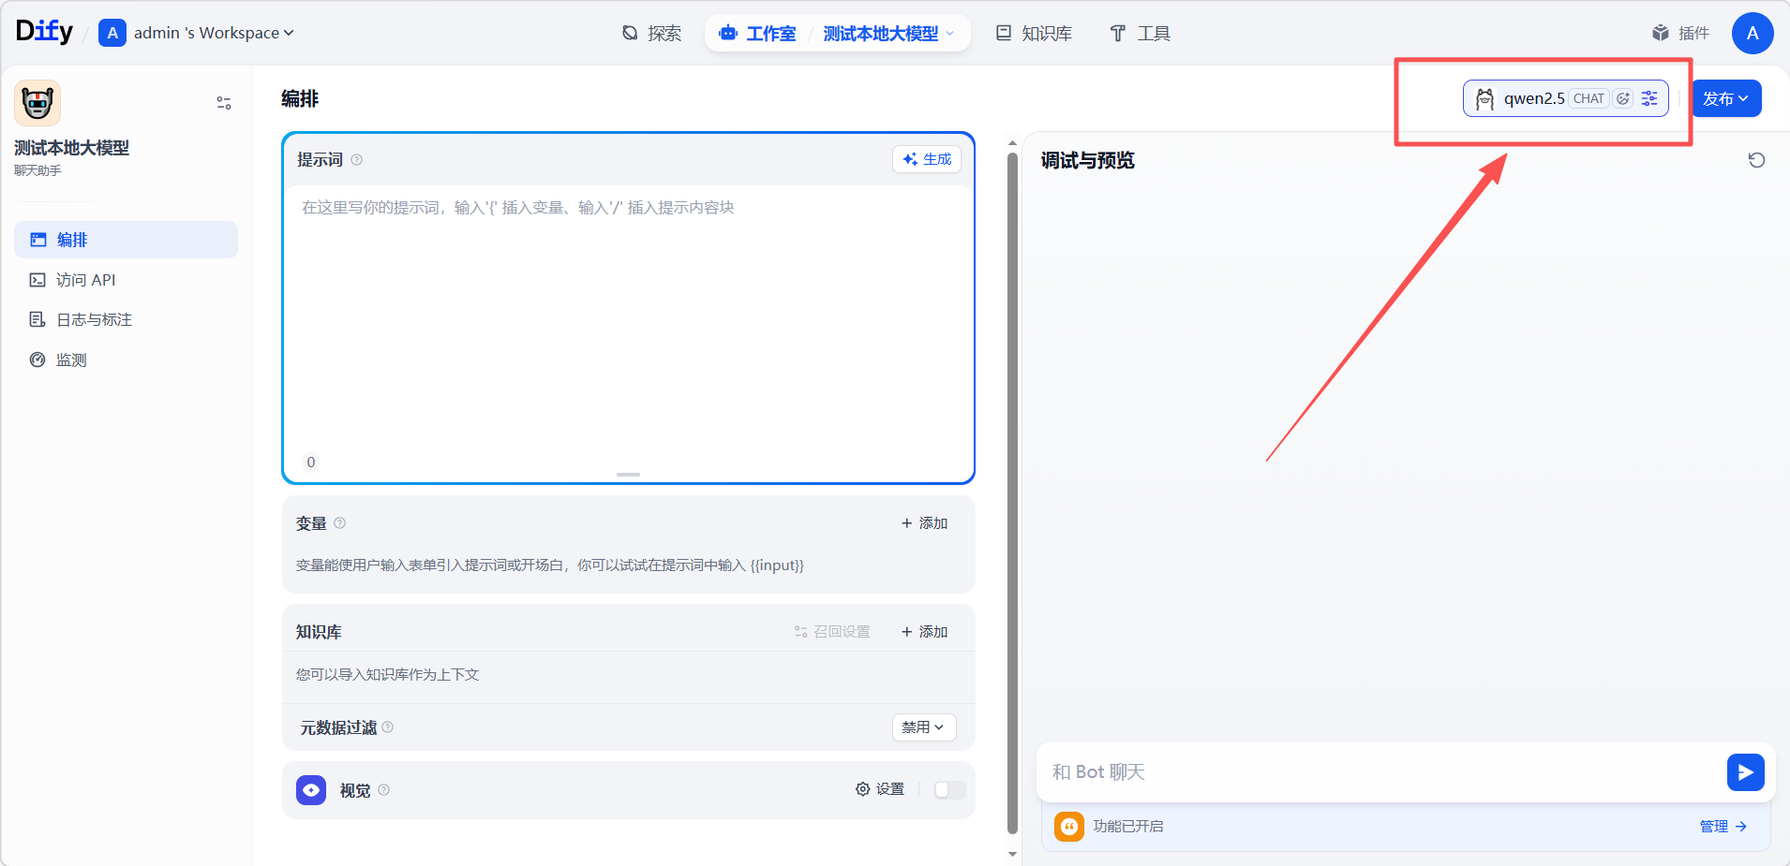Expand the 测试本地大模型 app switcher
The height and width of the screenshot is (866, 1790).
[x=888, y=33]
